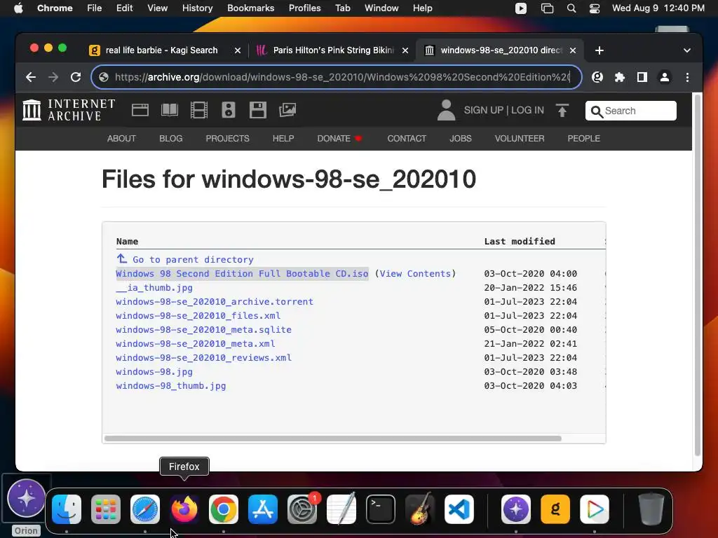Screen dimensions: 718x538
Task: Open Spotlight search in menu bar
Action: pyautogui.click(x=571, y=8)
